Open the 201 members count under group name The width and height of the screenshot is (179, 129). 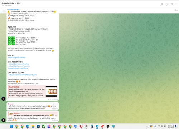coord(7,5)
